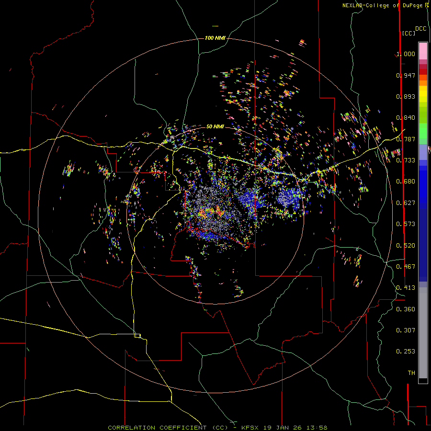431x431 pixels.
Task: Click the 0.520 scale value
Action: (x=406, y=246)
